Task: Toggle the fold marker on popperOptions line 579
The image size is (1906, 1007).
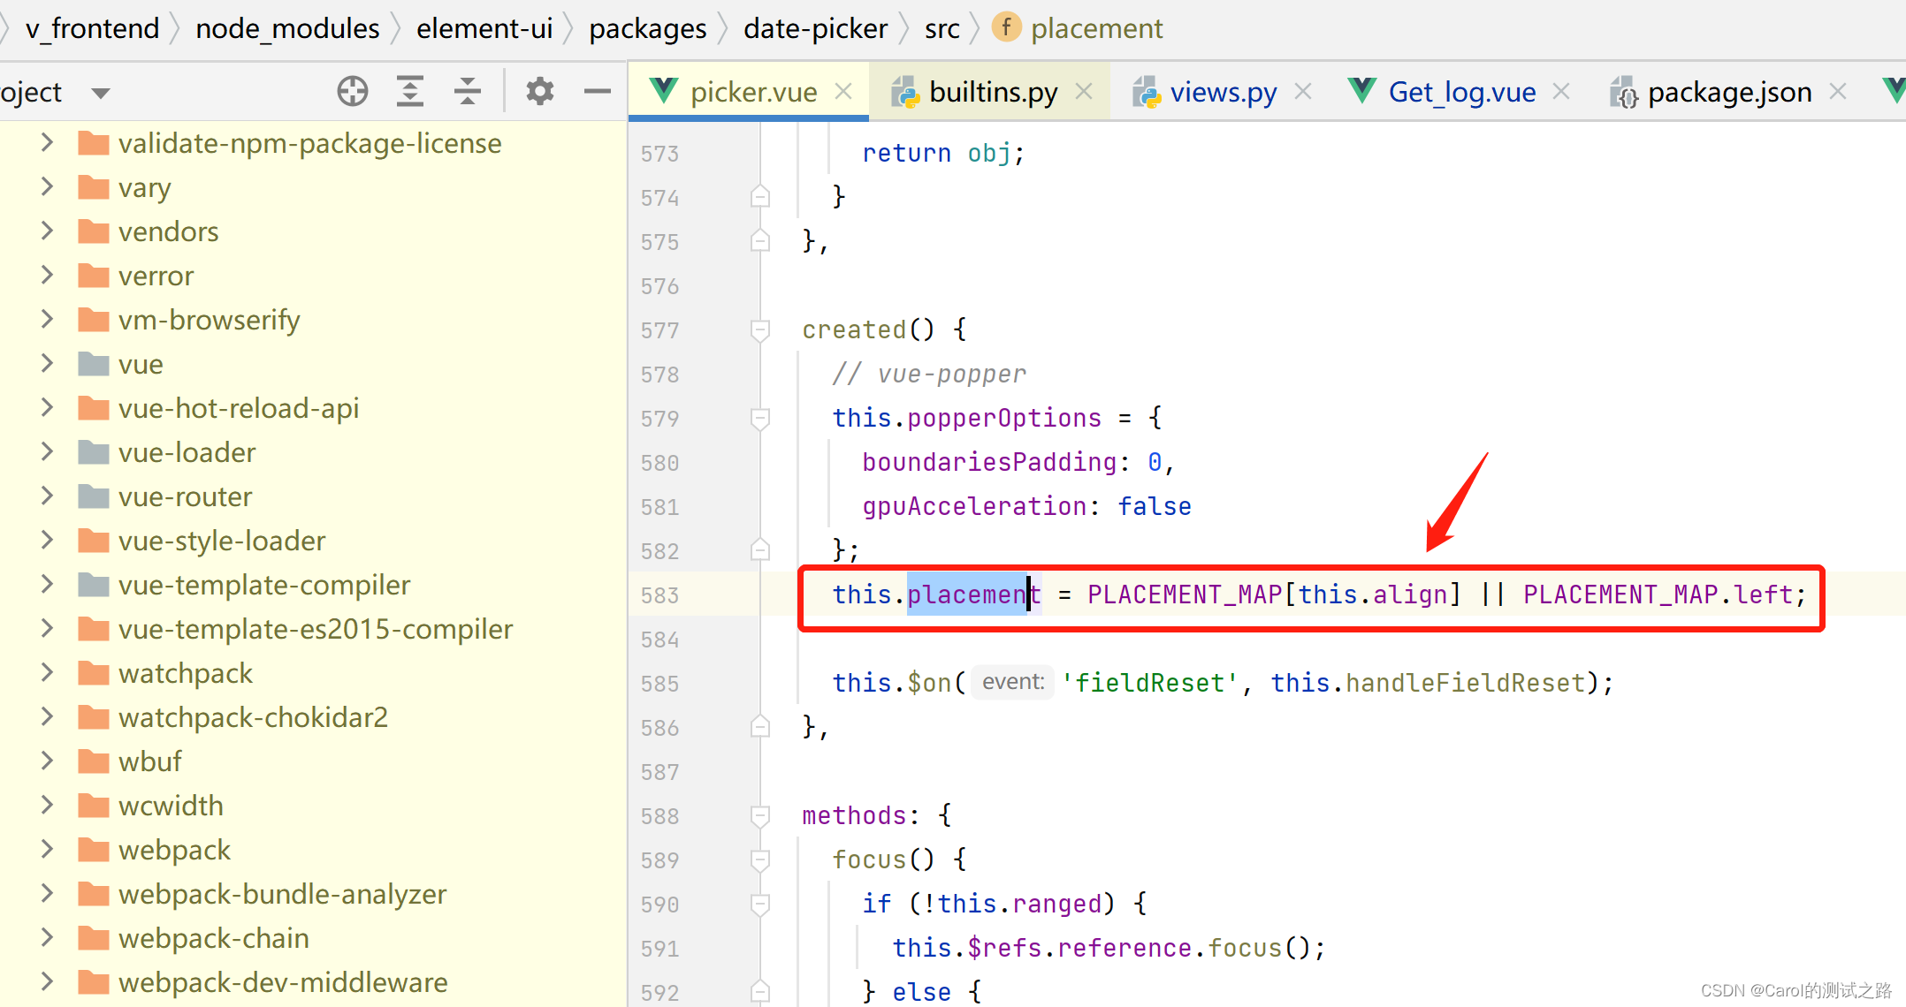Action: click(759, 418)
